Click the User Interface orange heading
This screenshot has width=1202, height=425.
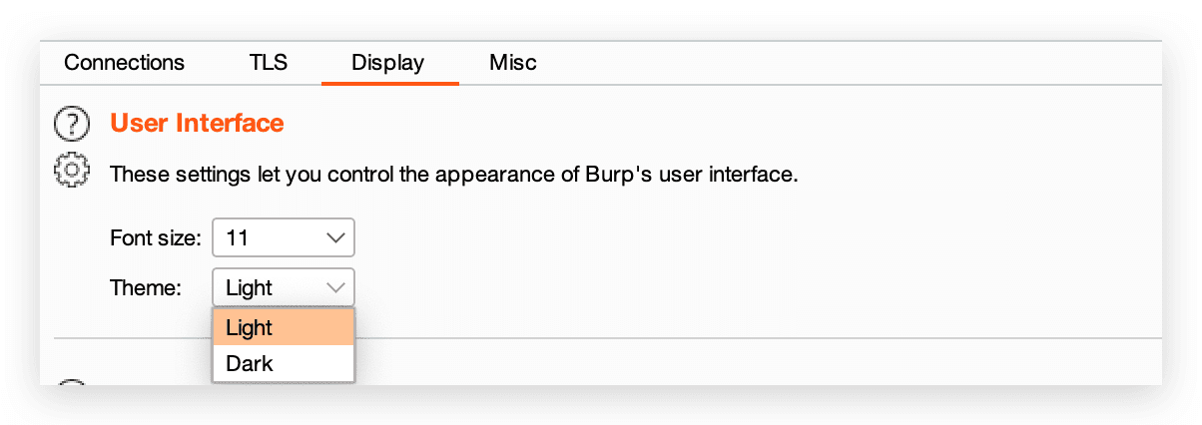click(x=197, y=123)
